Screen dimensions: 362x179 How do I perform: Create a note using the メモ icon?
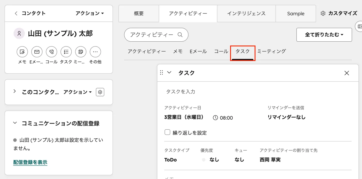(22, 52)
